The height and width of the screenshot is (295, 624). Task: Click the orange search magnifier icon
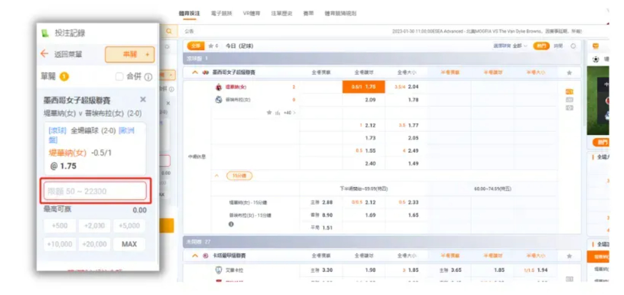tap(169, 31)
